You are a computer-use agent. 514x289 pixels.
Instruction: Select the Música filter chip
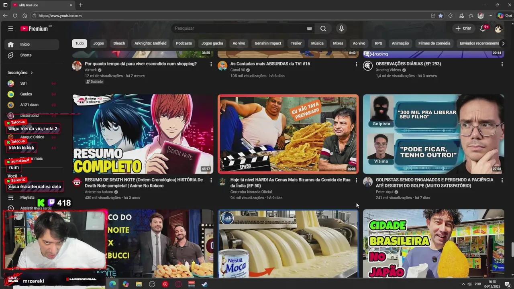317,43
